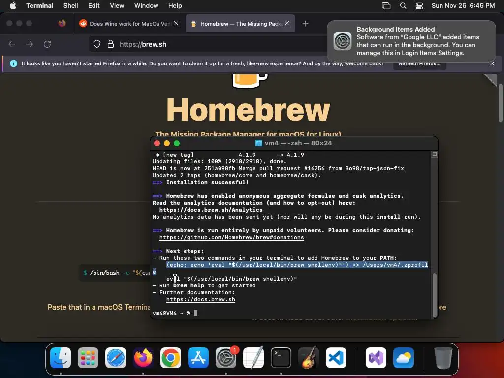Open the Terminal app menu
This screenshot has width=504, height=378.
tap(39, 6)
